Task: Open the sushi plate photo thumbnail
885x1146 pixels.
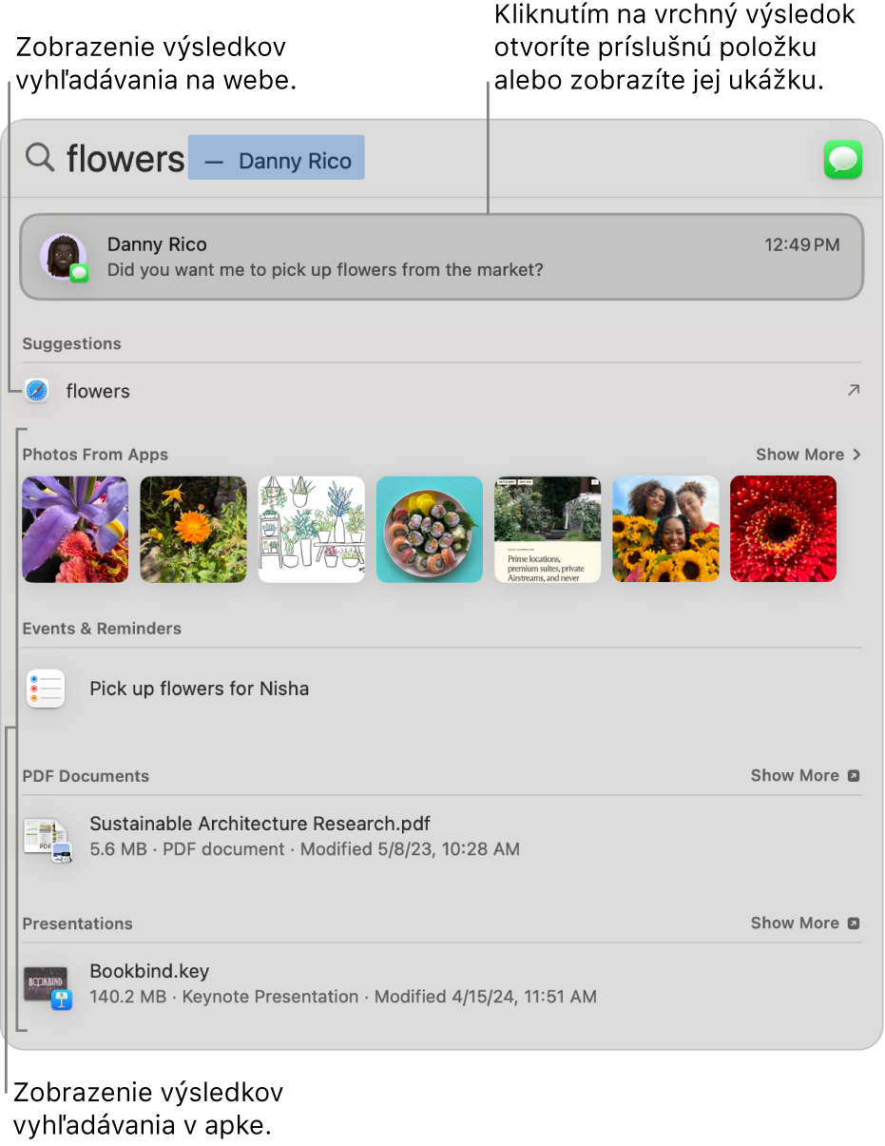Action: [x=430, y=529]
